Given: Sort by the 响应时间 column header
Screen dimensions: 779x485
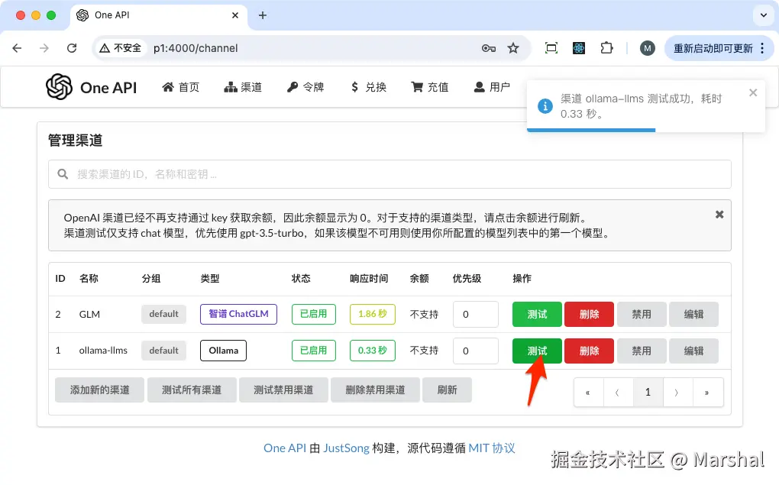Looking at the screenshot, I should point(369,279).
